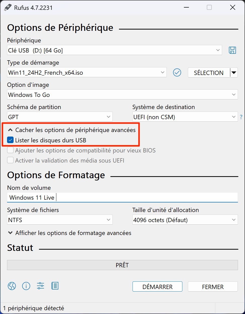Click the checkmark hash verification icon
Viewport: 245px width, 314px height.
pos(177,73)
